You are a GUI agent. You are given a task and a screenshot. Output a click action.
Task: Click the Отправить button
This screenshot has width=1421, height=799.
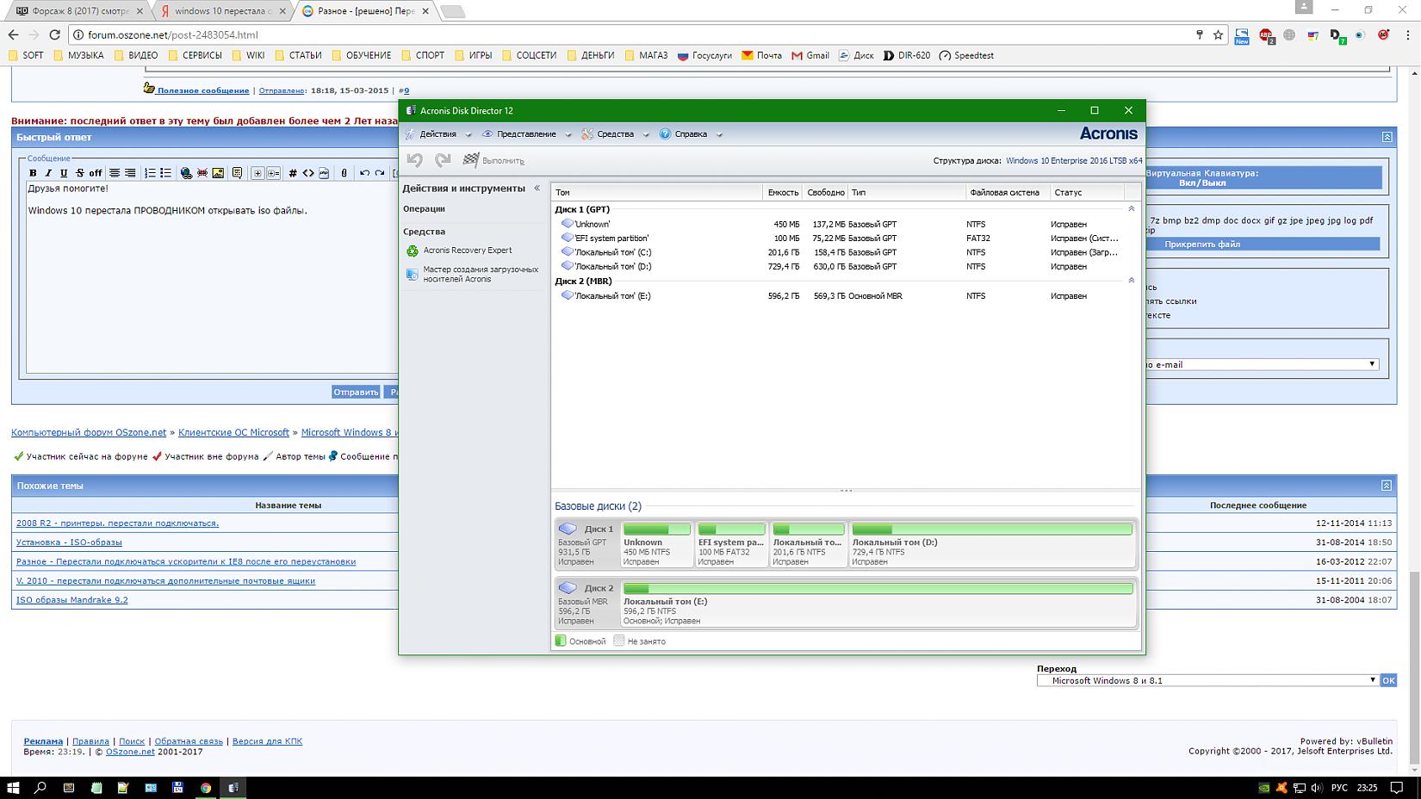[356, 392]
